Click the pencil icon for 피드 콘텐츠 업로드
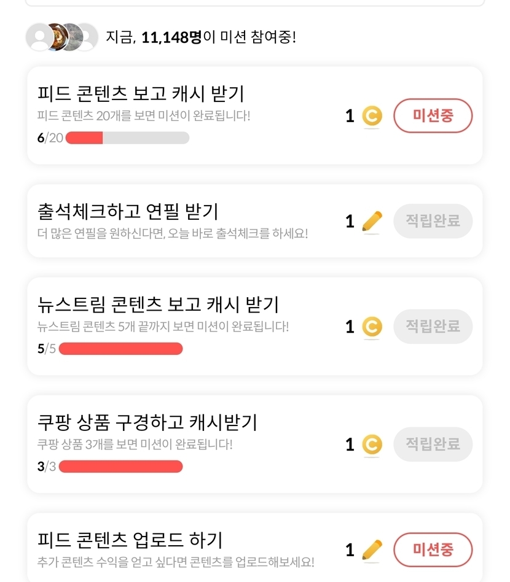The width and height of the screenshot is (510, 582). point(372,549)
